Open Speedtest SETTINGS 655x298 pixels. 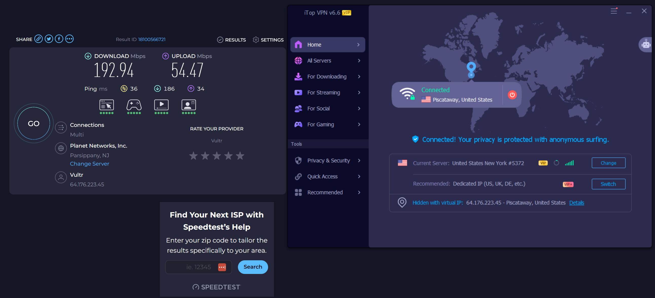268,40
